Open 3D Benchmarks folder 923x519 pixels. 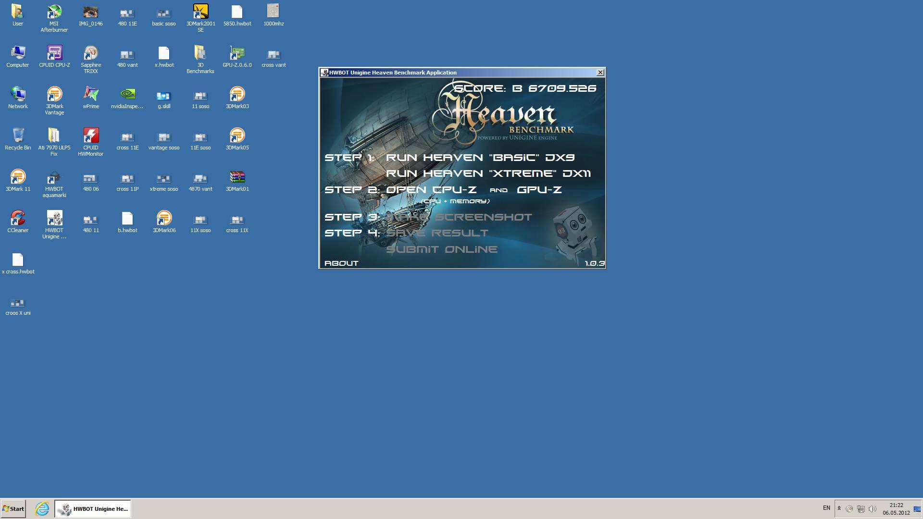[200, 60]
